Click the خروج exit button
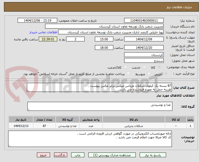 pos(43,155)
